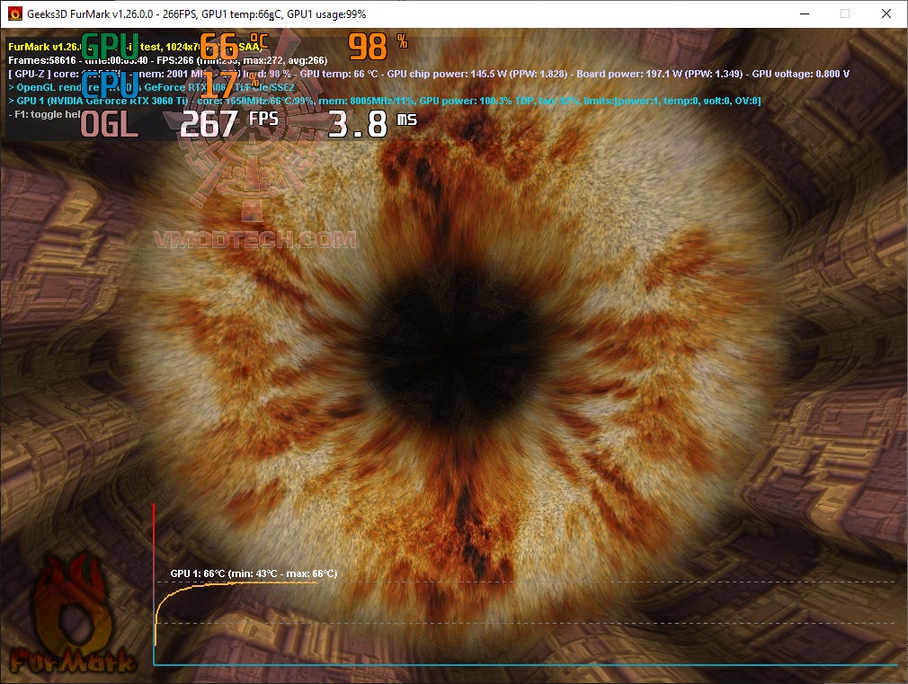The height and width of the screenshot is (684, 908).
Task: Click the '> OpenGL renderer' info line
Action: 152,87
